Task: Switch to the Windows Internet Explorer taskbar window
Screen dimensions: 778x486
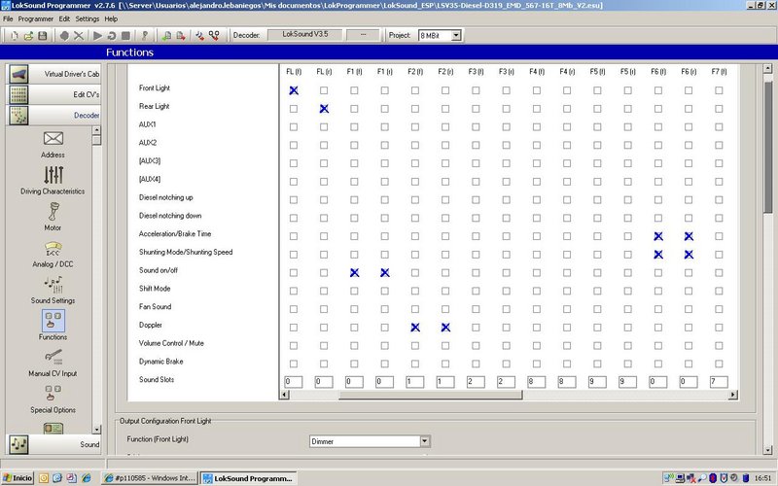Action: click(x=150, y=478)
